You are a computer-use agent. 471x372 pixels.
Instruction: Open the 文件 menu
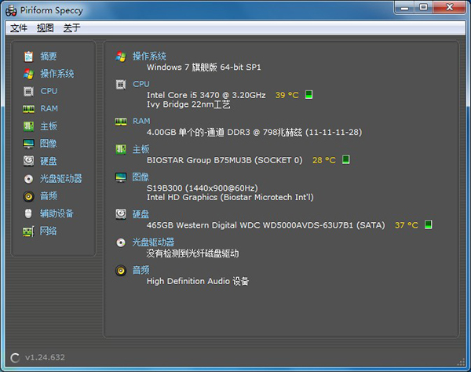19,28
